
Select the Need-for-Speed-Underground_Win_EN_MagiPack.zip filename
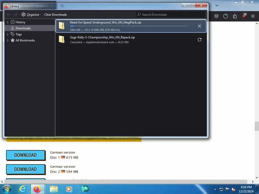click(105, 22)
